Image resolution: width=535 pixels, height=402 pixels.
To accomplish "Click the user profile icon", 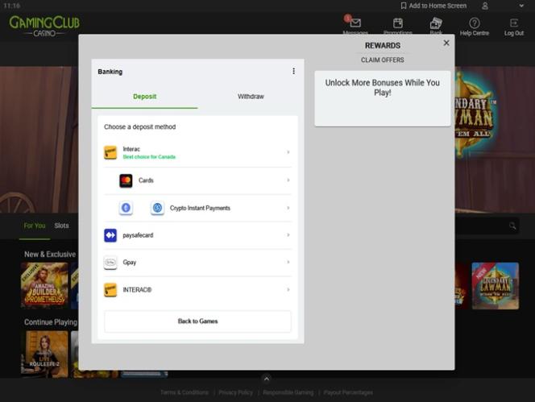I will 484,6.
